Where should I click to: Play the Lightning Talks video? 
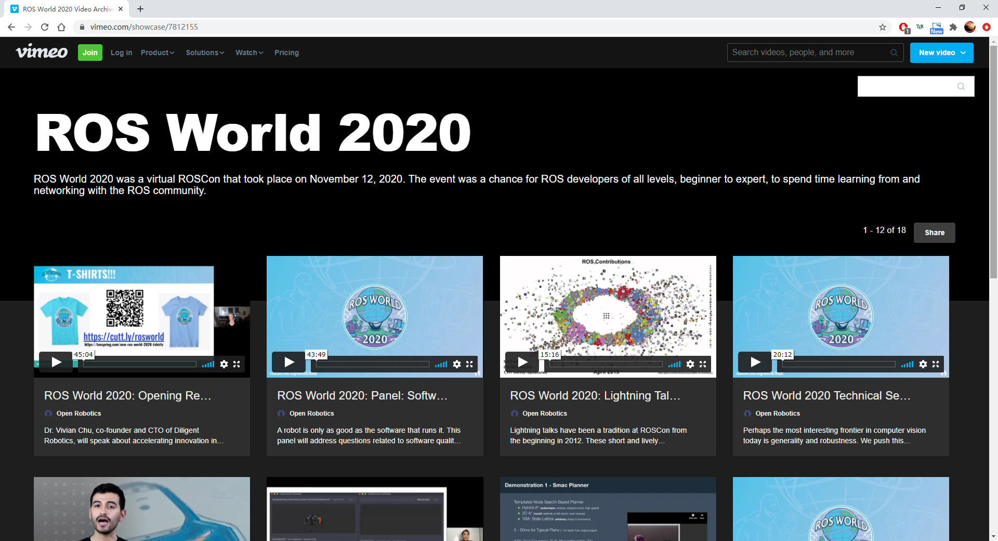[522, 362]
